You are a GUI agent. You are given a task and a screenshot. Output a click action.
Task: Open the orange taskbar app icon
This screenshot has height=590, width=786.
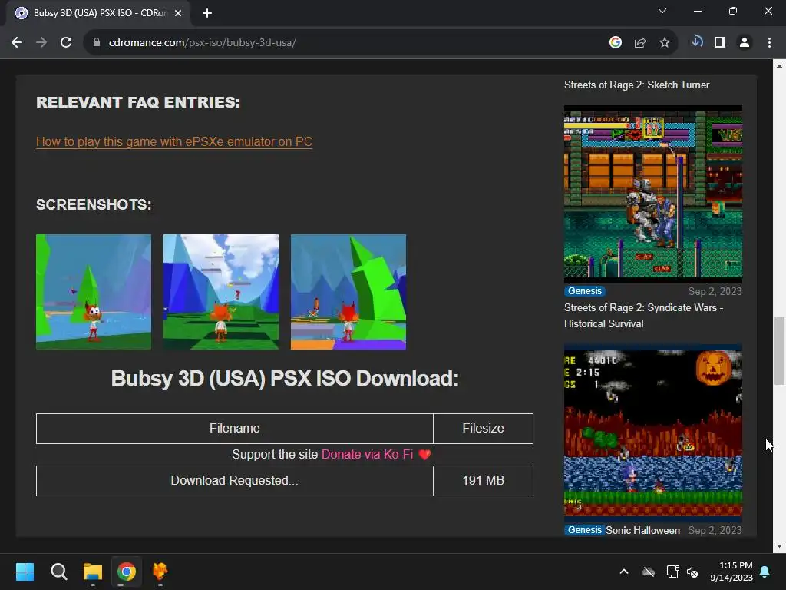(160, 572)
